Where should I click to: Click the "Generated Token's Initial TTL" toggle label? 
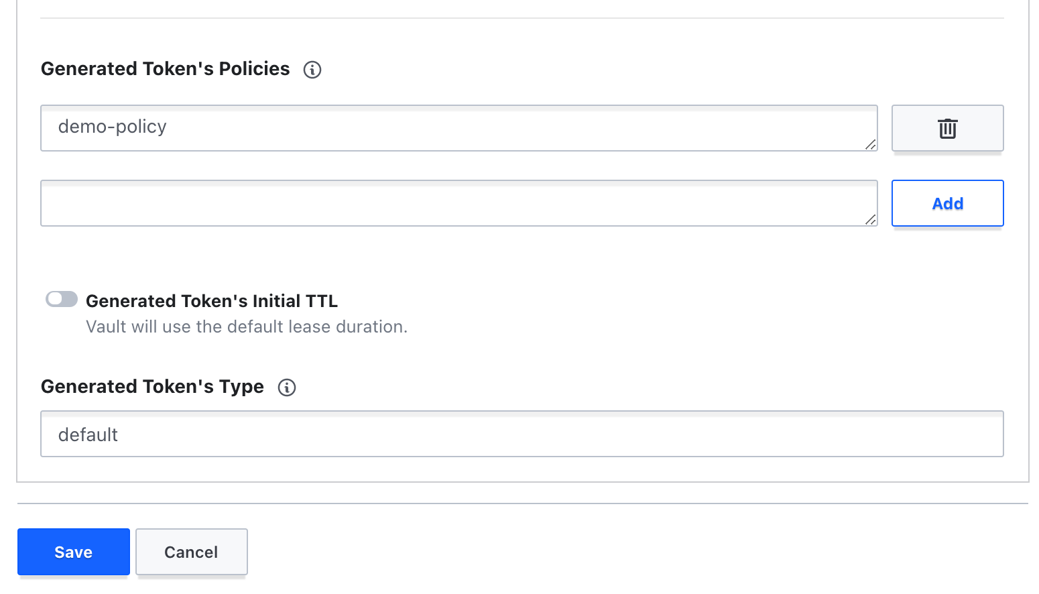click(212, 301)
